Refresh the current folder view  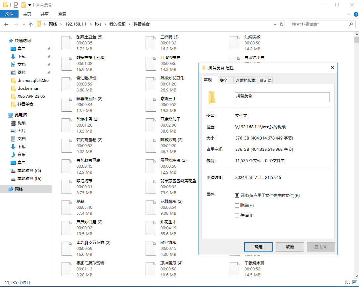282,24
